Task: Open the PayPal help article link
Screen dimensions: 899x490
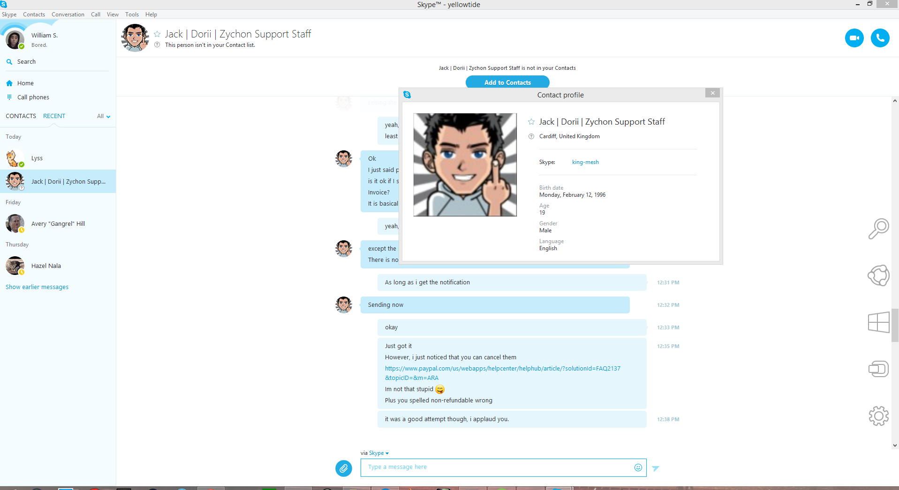Action: coord(503,373)
